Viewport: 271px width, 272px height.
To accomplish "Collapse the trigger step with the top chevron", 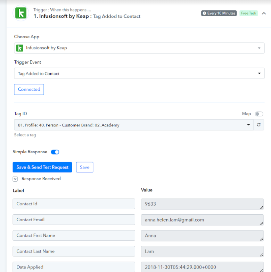I will tap(264, 13).
